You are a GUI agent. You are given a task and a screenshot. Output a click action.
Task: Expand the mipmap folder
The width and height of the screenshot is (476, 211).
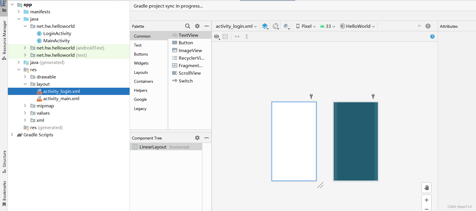click(x=25, y=106)
